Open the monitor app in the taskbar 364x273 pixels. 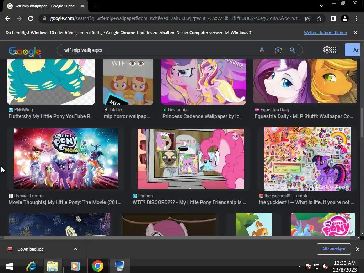[x=119, y=266]
